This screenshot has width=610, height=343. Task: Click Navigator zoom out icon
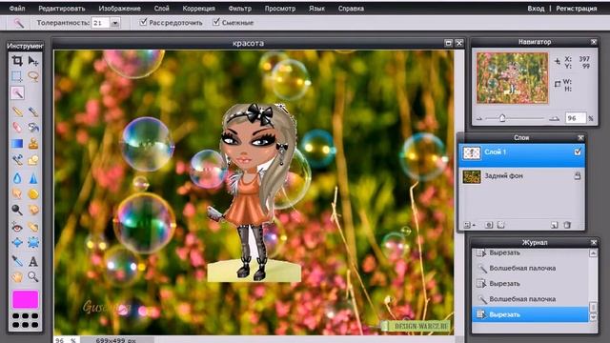(479, 118)
